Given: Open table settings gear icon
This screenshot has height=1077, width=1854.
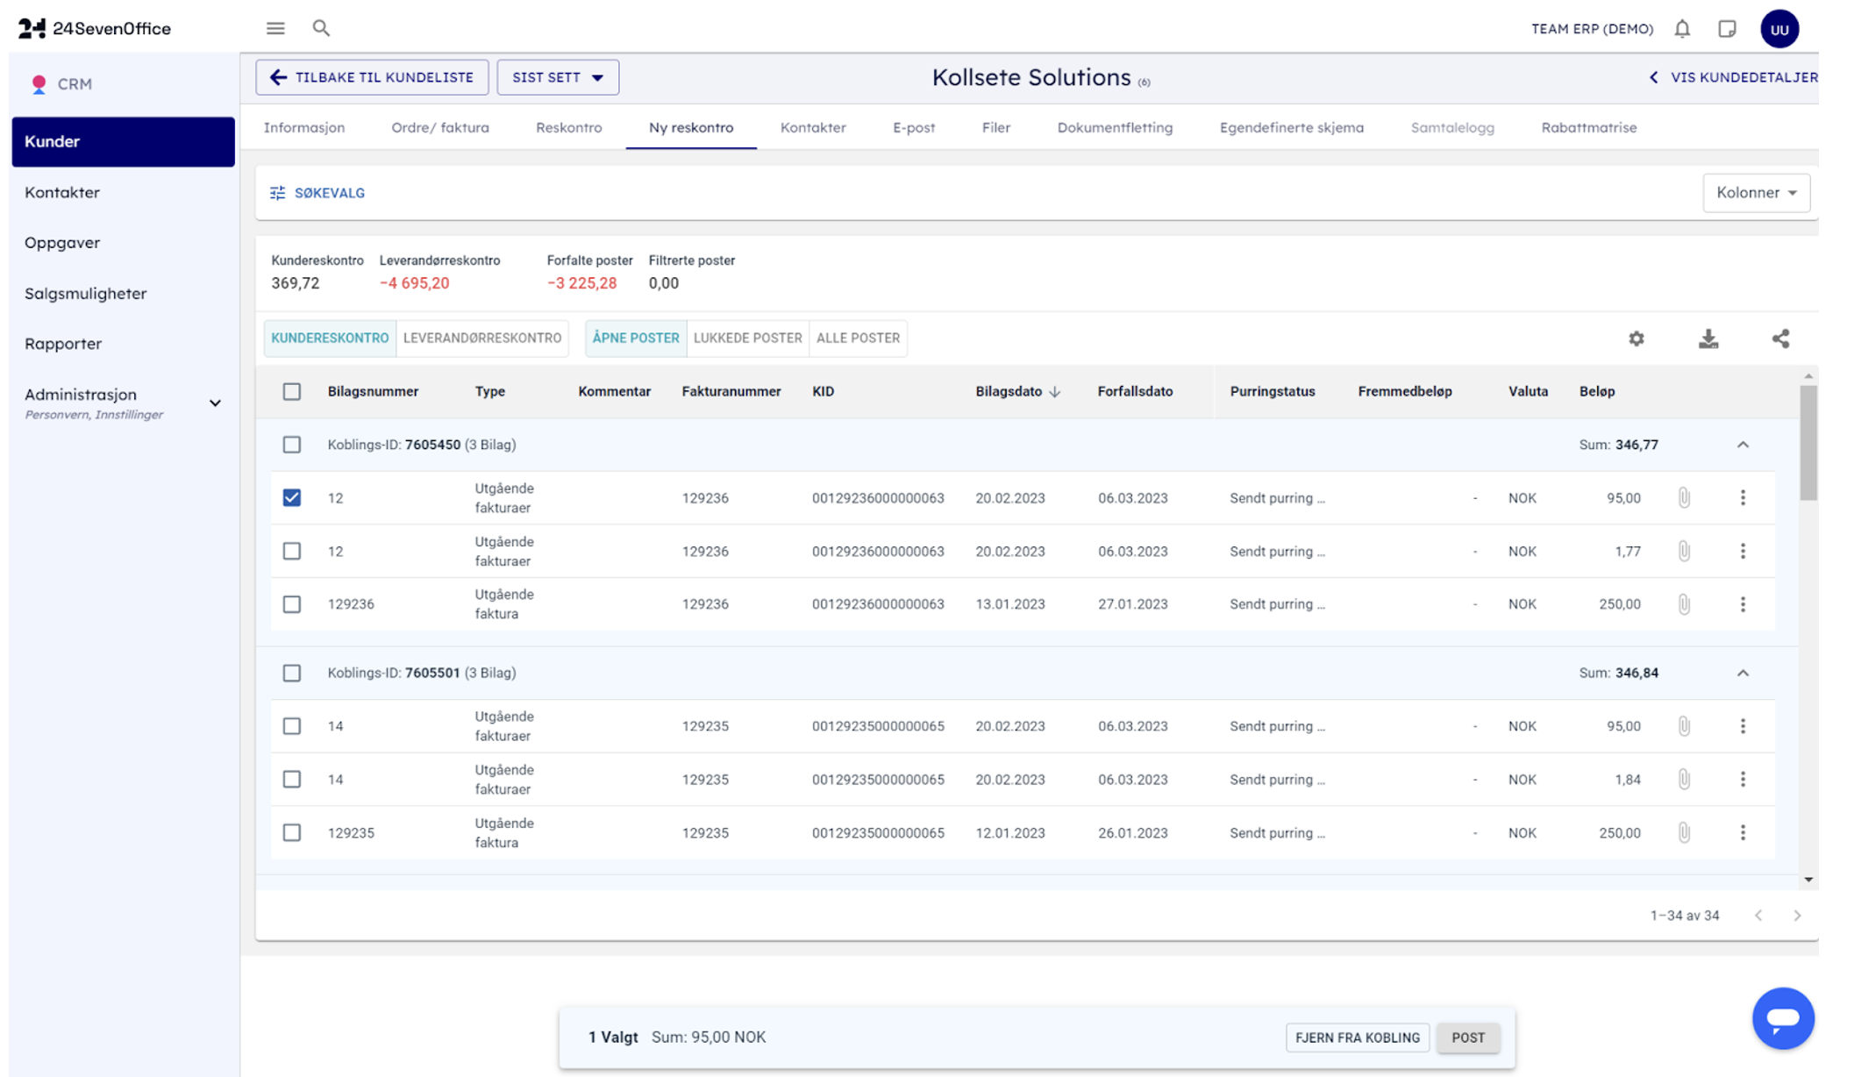Looking at the screenshot, I should coord(1637,339).
